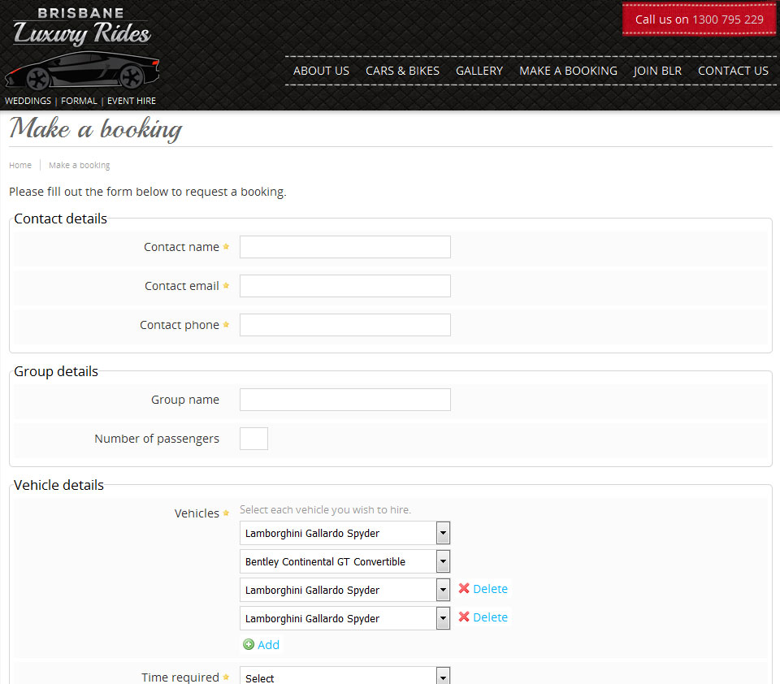The height and width of the screenshot is (684, 780).
Task: Click the 'Select each vehicle you wish to hire' hint
Action: point(325,510)
